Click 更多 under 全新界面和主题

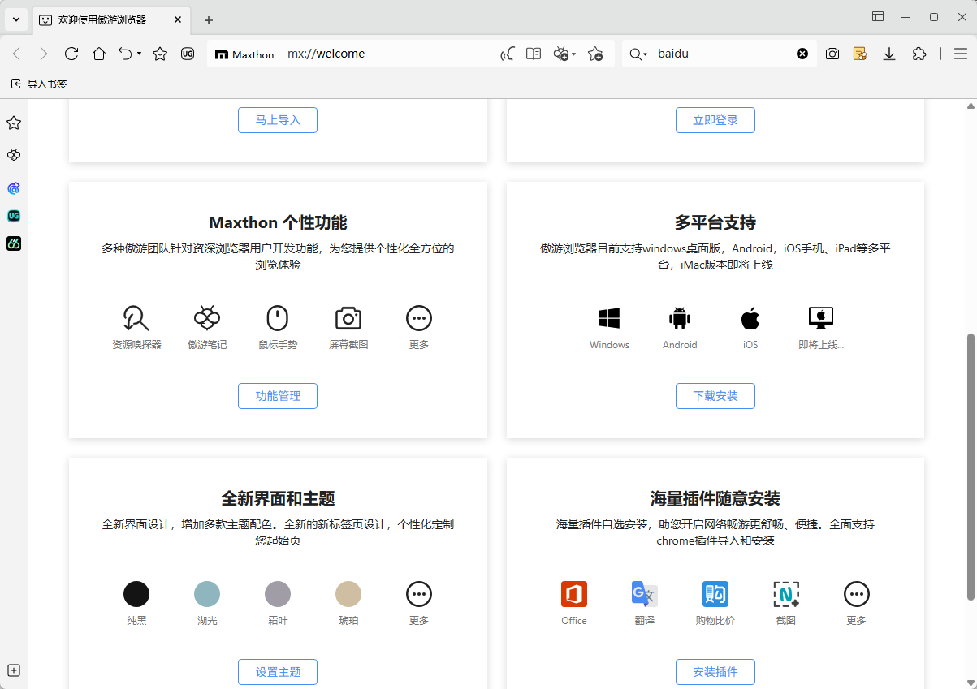coord(419,594)
